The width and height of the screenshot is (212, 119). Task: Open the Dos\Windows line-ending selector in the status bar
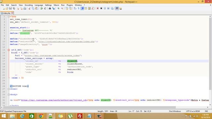click(x=175, y=111)
